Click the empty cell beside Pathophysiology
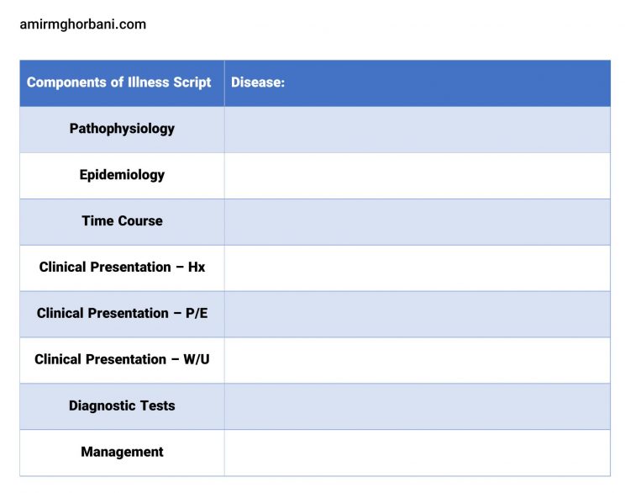 click(417, 129)
